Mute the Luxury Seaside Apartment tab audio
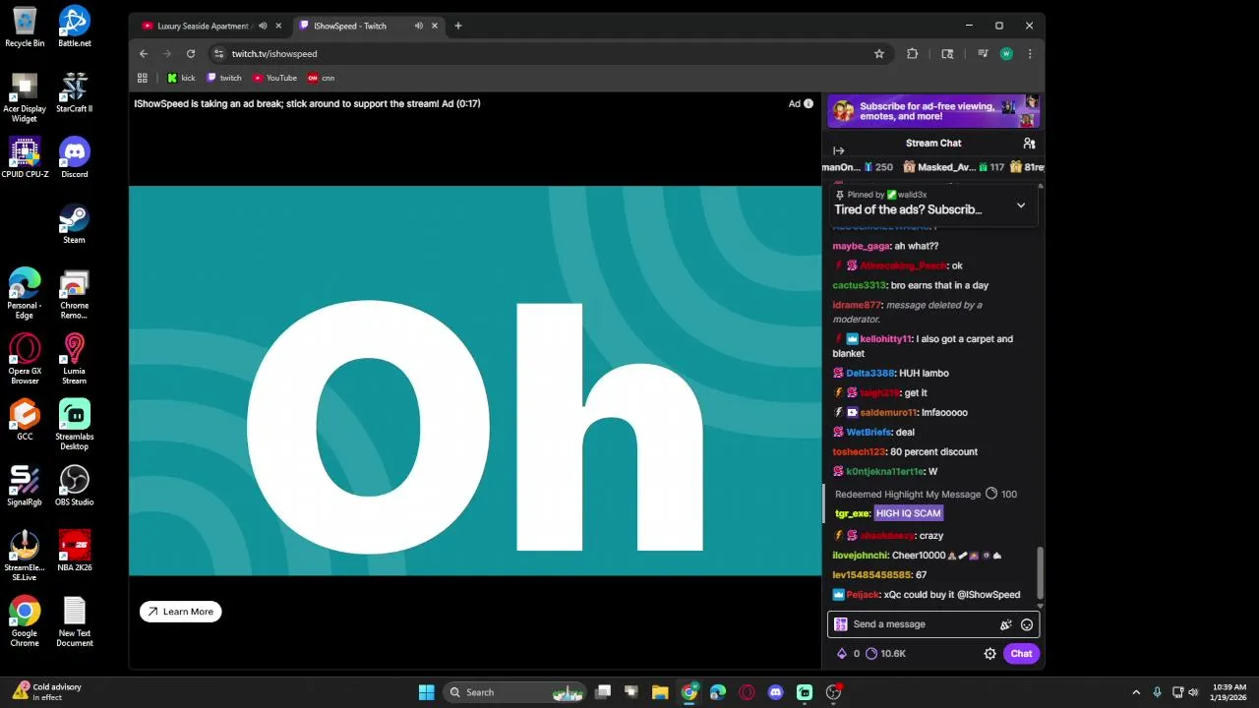The height and width of the screenshot is (708, 1259). tap(263, 26)
